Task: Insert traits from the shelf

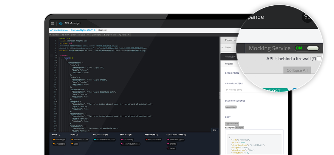Action: pyautogui.click(x=172, y=144)
